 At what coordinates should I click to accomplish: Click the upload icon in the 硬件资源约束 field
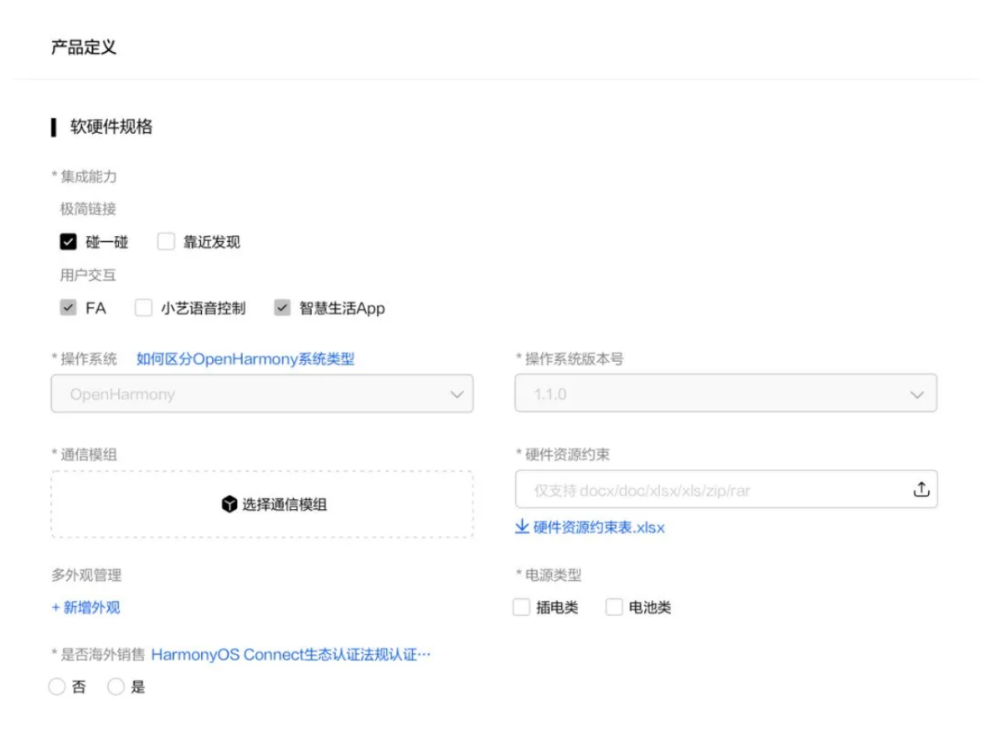pos(921,490)
